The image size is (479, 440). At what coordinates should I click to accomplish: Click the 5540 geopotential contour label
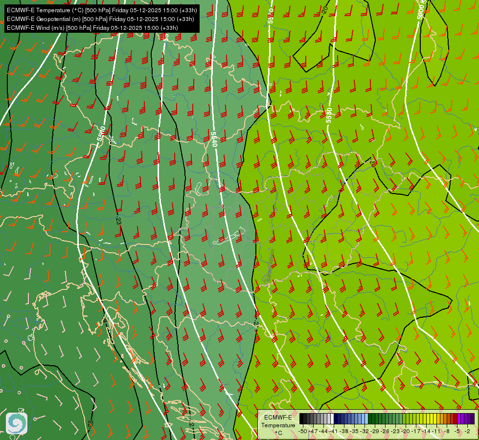point(214,139)
